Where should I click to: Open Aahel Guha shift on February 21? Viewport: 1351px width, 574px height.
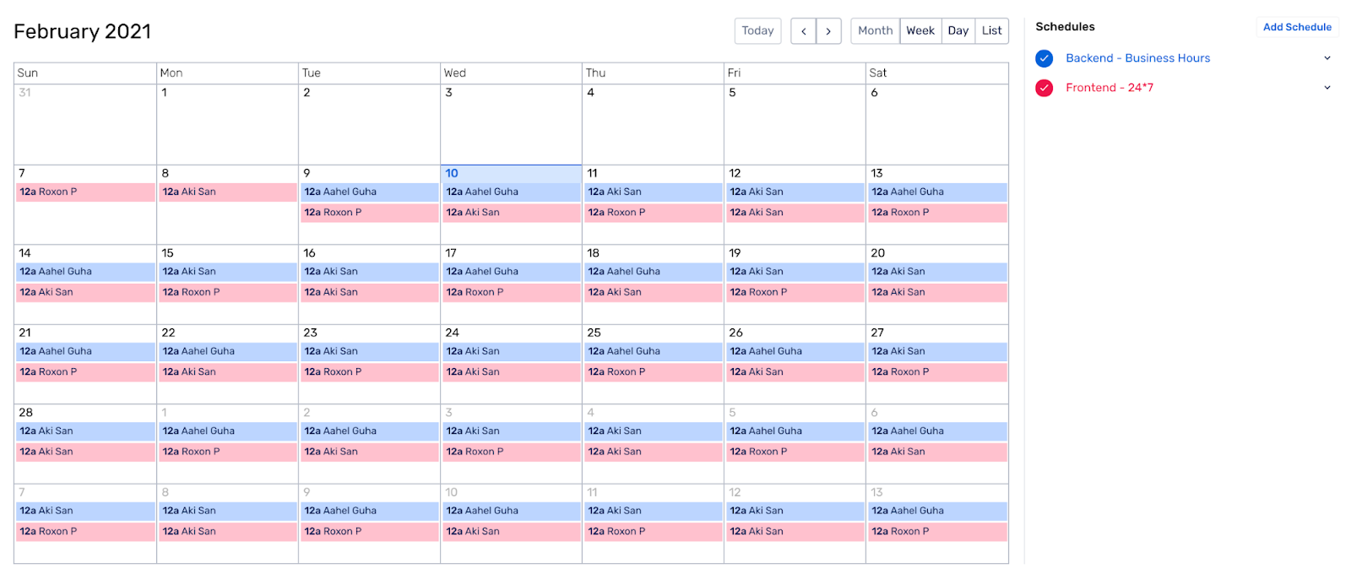85,351
